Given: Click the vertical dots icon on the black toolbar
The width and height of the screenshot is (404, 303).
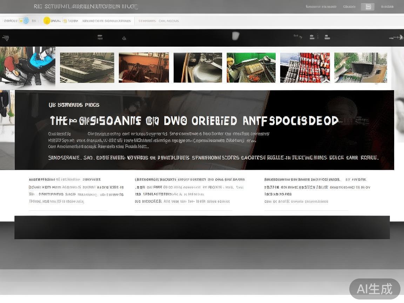Looking at the screenshot, I should click(x=318, y=37).
